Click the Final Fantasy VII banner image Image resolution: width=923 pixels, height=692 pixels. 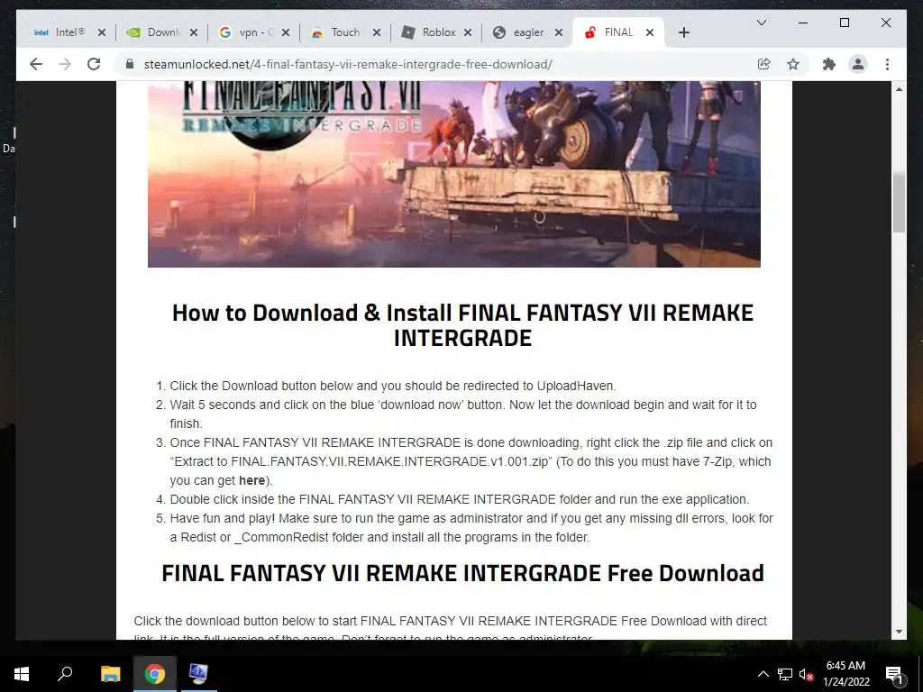click(x=454, y=174)
